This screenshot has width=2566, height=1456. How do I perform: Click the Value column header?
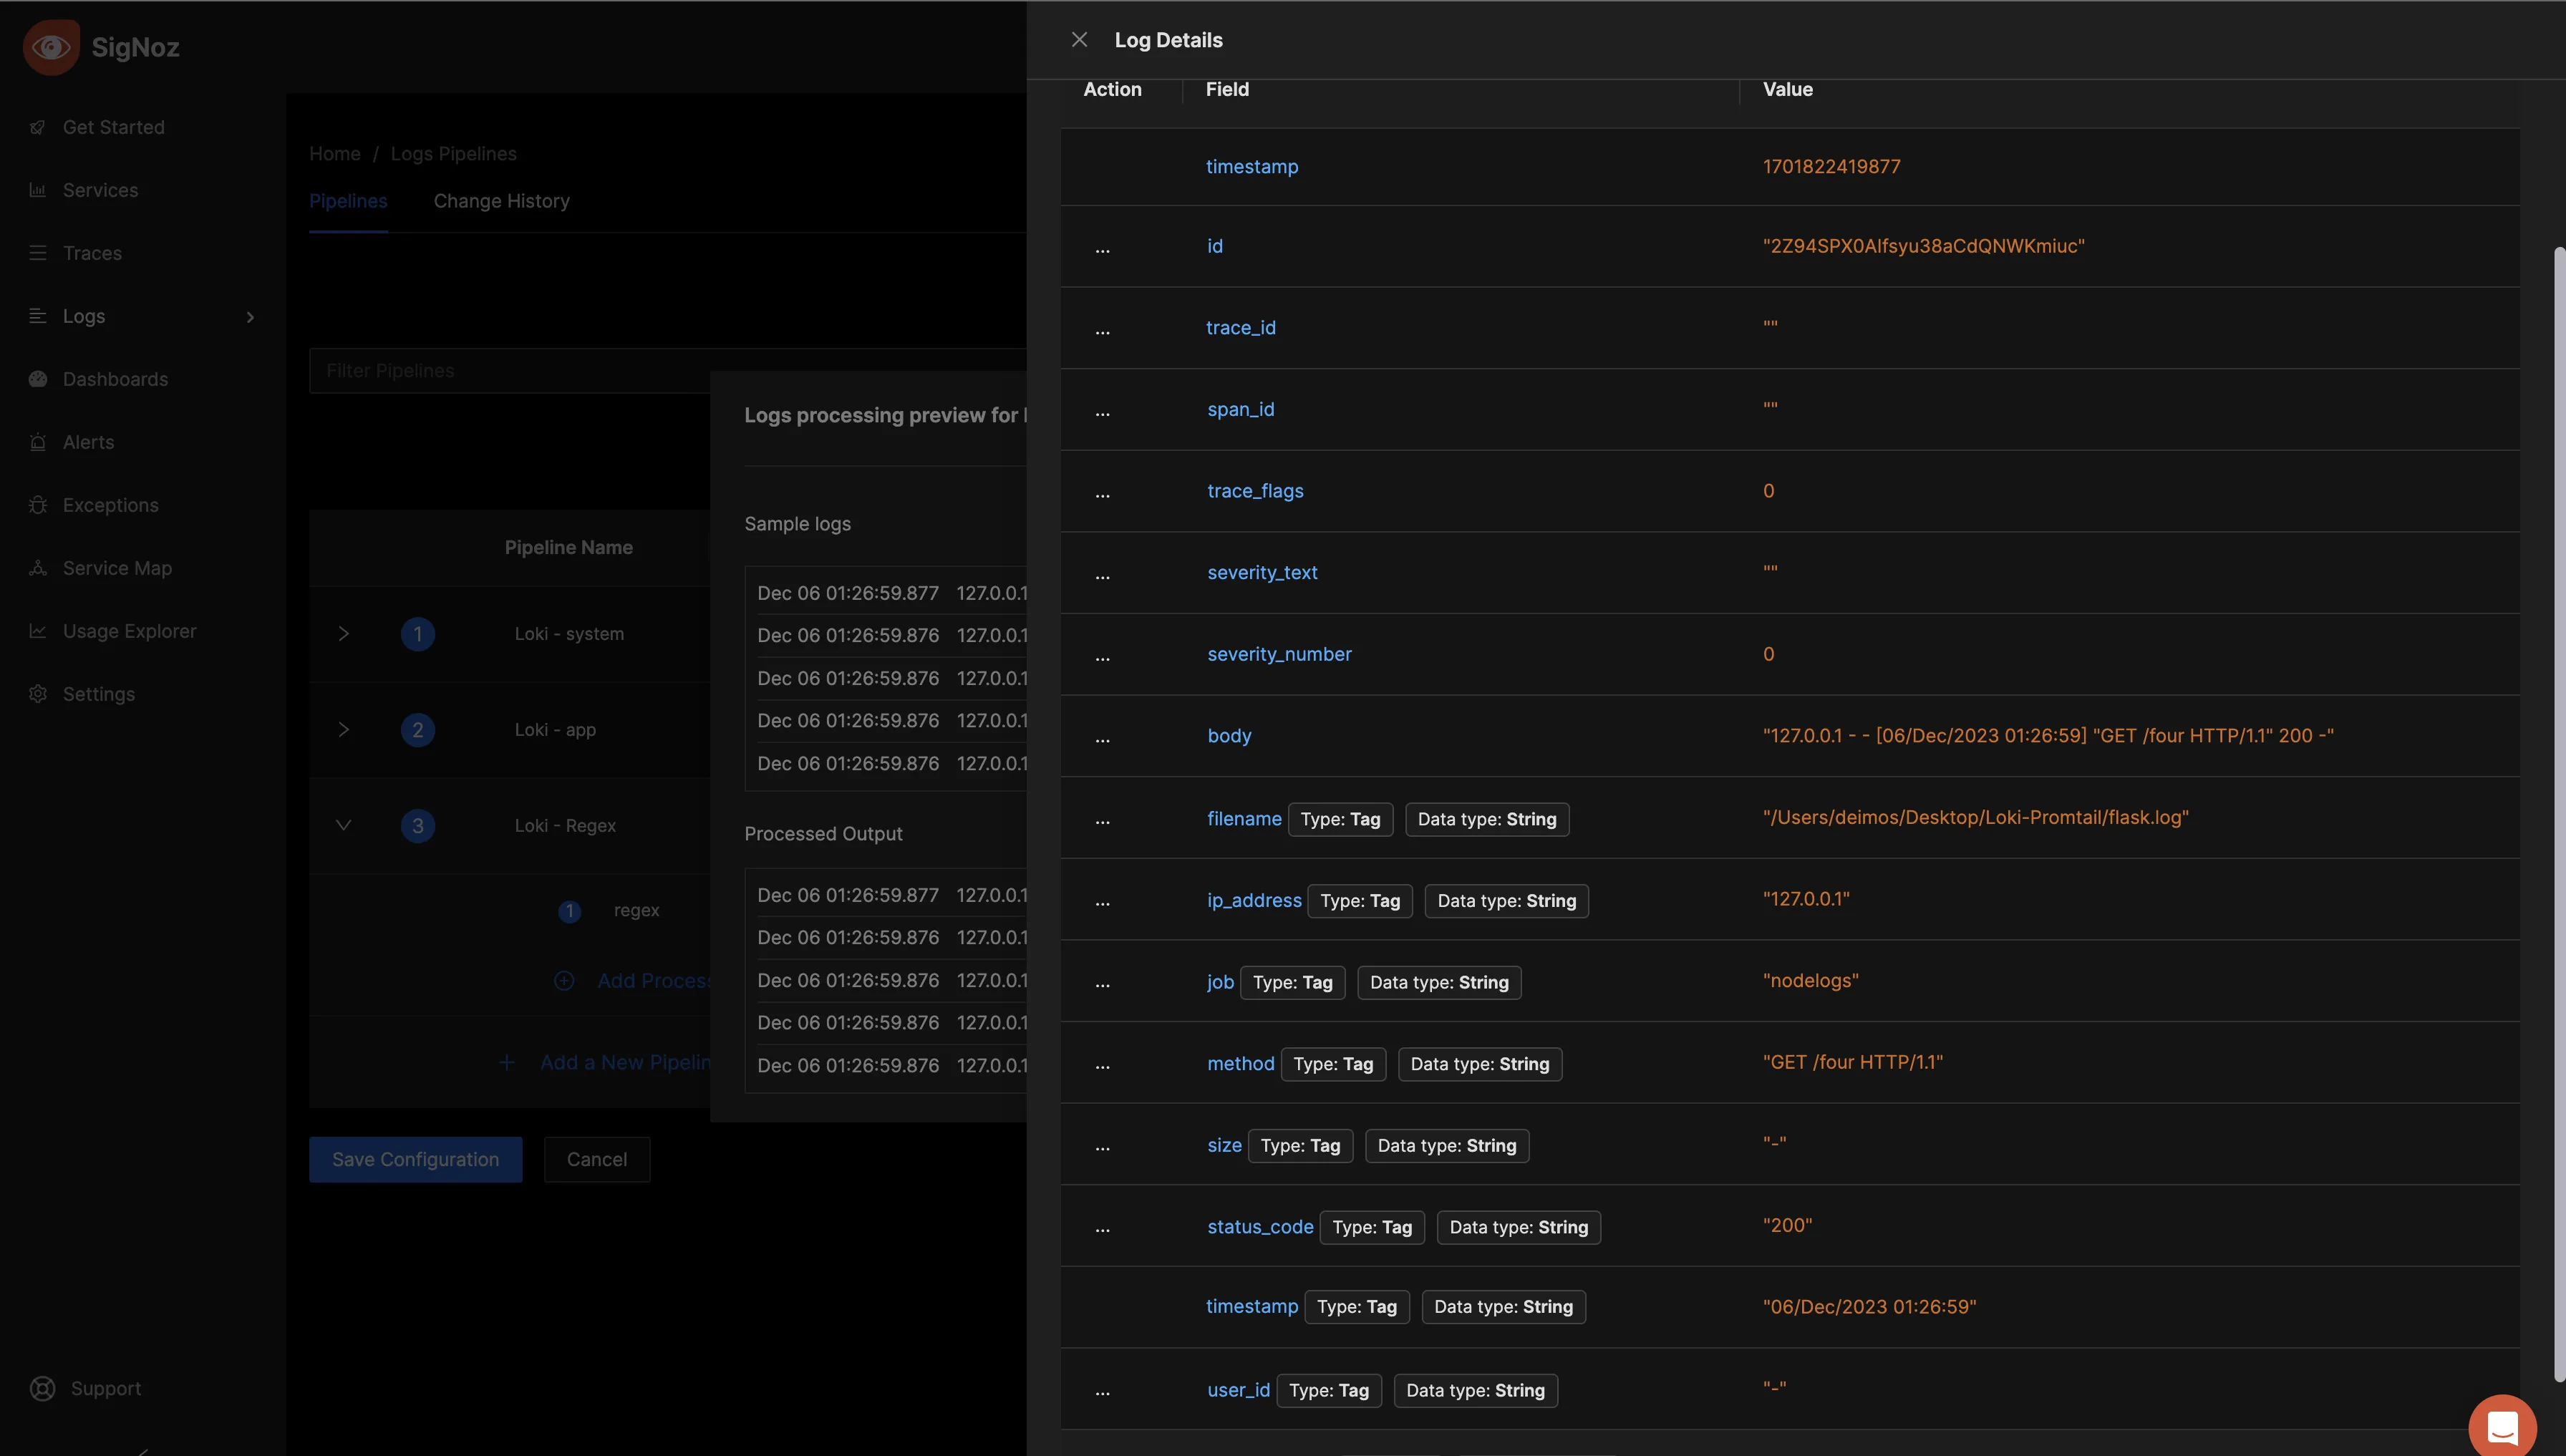[x=1787, y=89]
